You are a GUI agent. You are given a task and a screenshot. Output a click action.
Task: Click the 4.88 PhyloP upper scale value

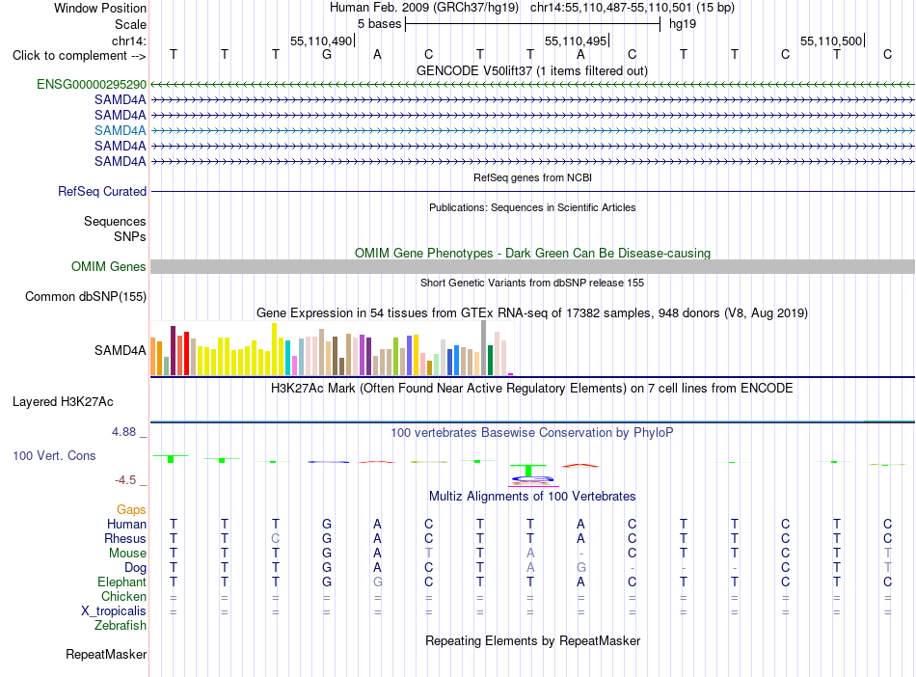tap(123, 432)
